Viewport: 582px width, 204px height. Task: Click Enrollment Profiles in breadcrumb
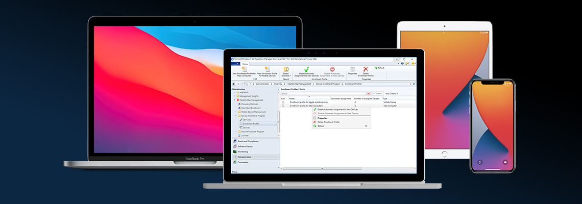pos(353,84)
